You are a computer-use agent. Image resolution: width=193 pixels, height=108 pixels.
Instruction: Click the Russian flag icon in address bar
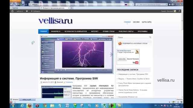click(x=126, y=4)
